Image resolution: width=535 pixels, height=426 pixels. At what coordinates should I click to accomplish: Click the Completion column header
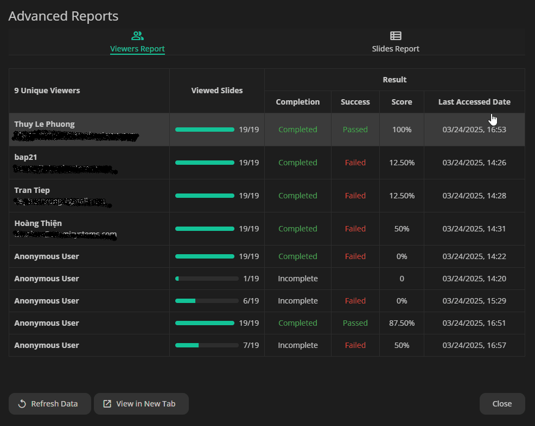click(297, 102)
